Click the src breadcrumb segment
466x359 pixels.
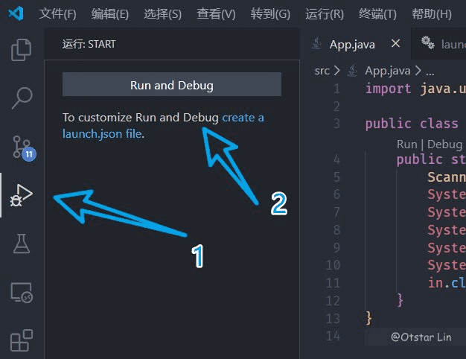[322, 71]
